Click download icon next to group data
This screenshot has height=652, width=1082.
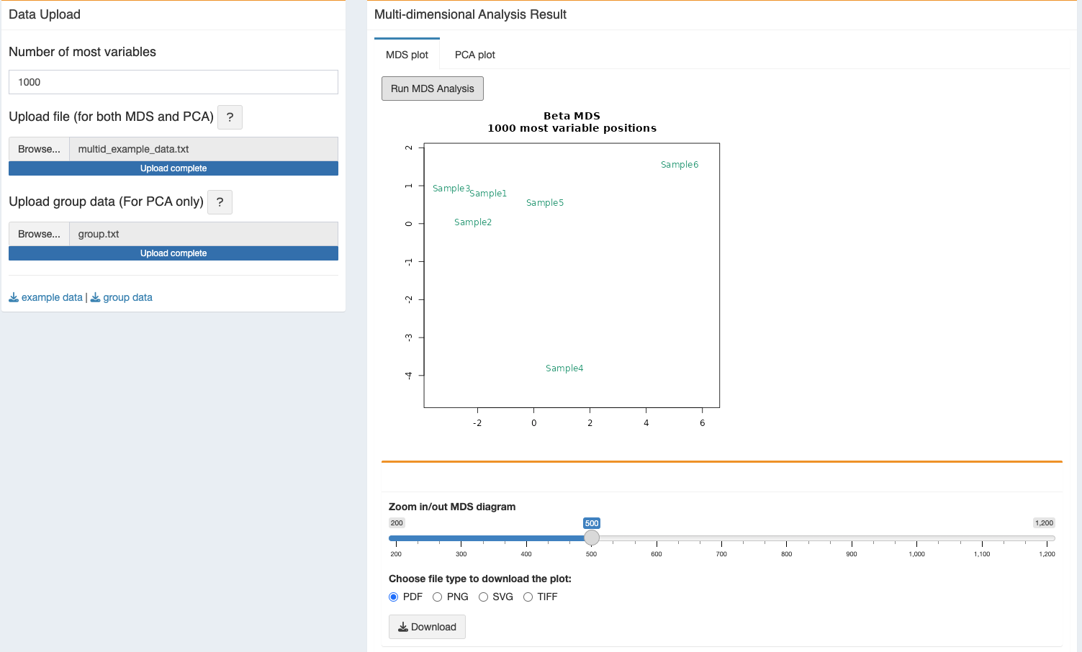click(95, 297)
